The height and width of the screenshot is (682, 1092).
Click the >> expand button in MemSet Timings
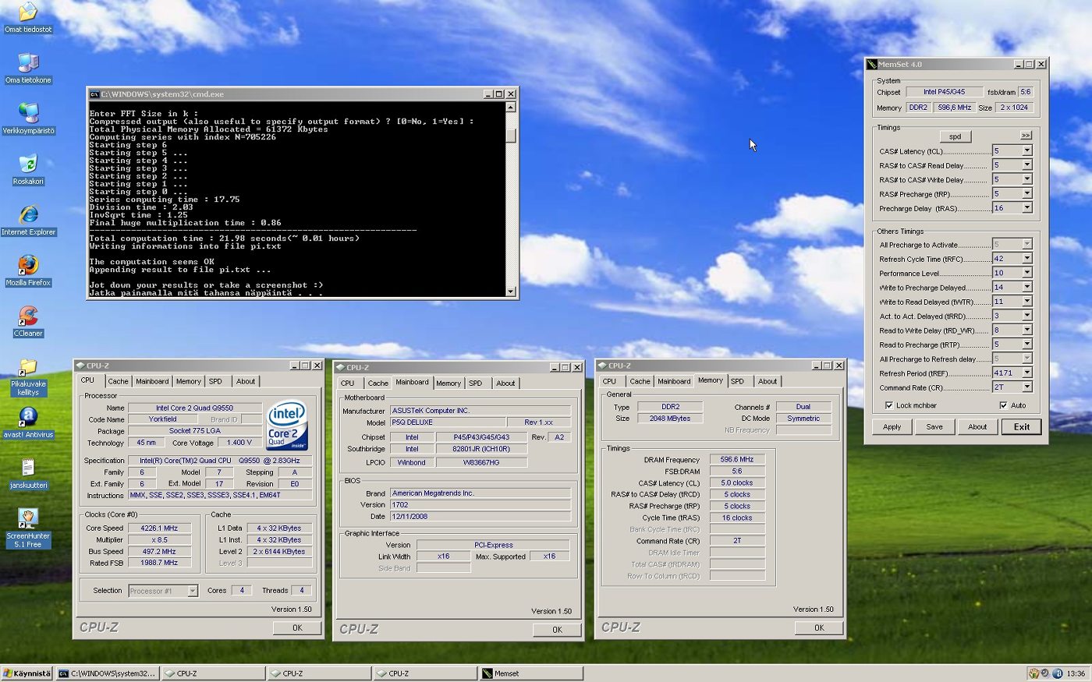[1026, 136]
